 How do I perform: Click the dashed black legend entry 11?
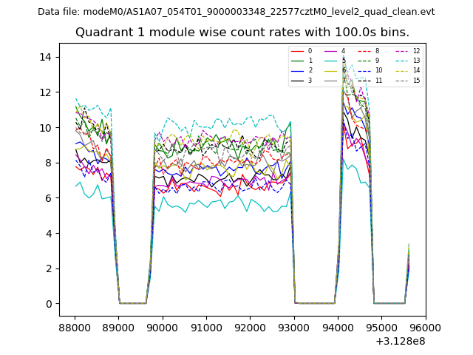tap(365, 80)
